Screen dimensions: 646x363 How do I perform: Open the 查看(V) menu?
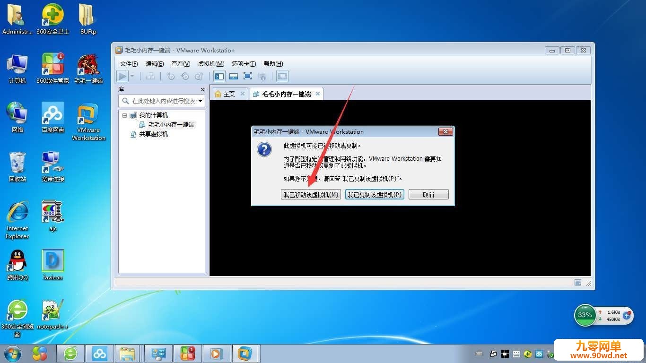click(x=181, y=64)
